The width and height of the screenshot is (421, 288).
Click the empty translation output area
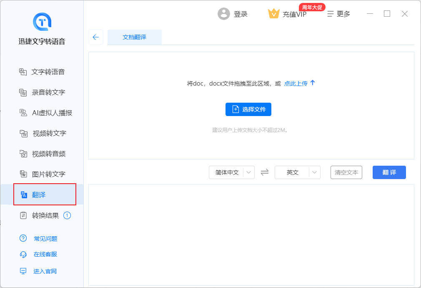(251, 234)
